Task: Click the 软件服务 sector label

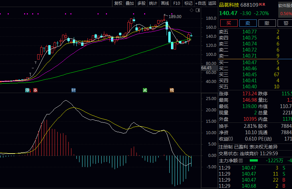Action: 285,6
